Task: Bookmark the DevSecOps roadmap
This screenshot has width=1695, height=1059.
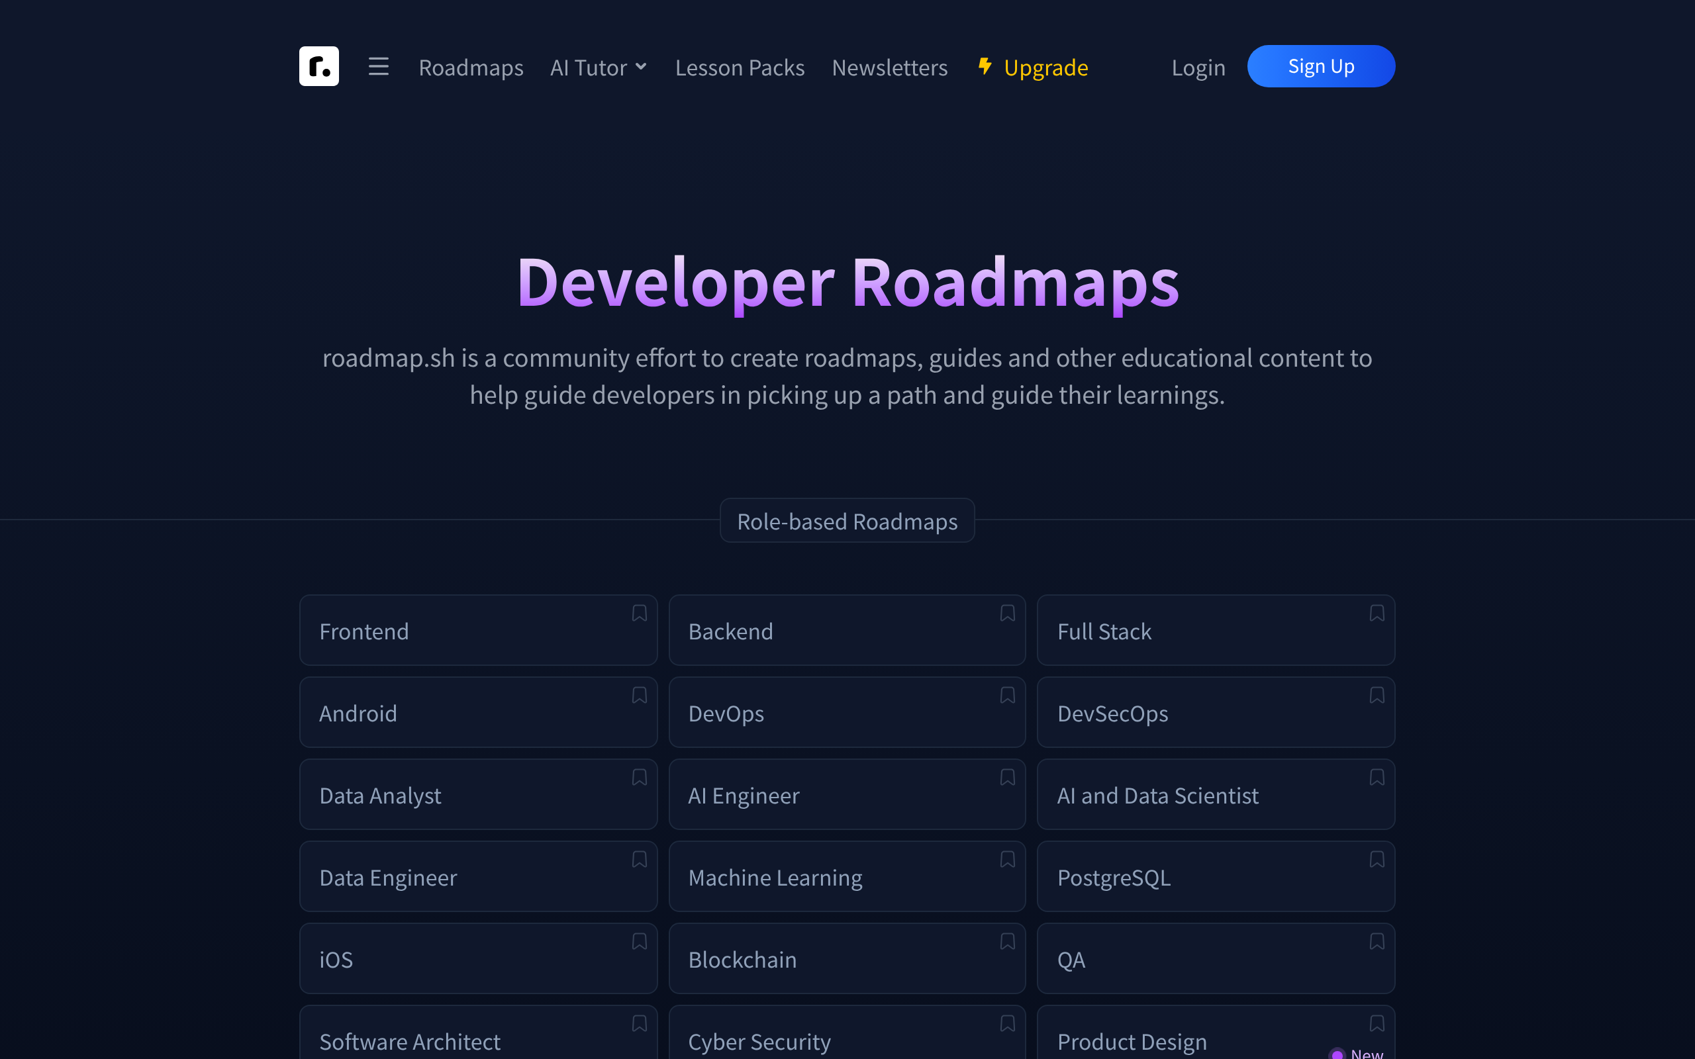Action: pos(1377,695)
